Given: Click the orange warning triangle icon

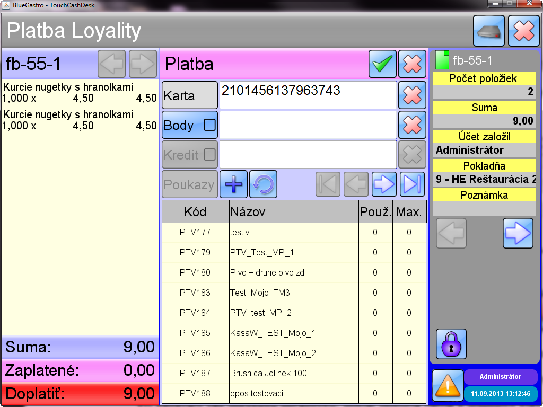Looking at the screenshot, I should 448,385.
